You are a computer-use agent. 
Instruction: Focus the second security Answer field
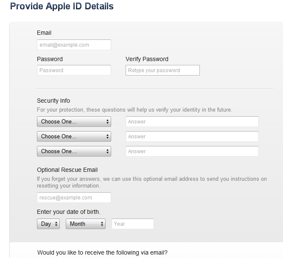[x=192, y=137]
